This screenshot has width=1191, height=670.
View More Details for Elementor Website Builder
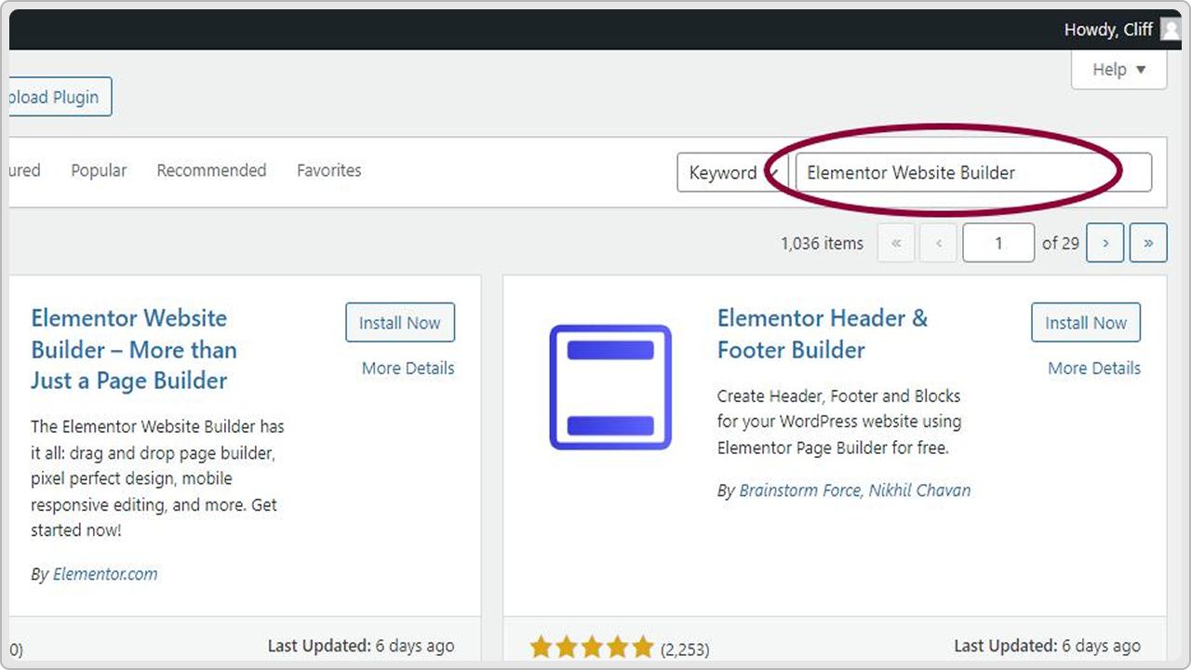coord(408,368)
